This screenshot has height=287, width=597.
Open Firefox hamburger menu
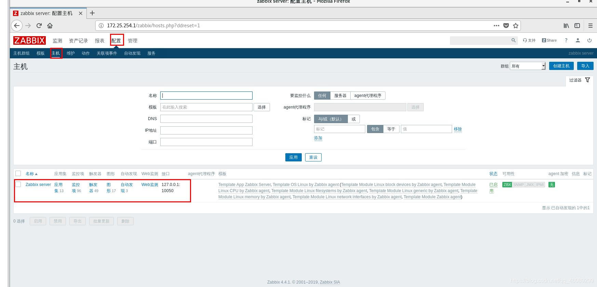click(590, 26)
